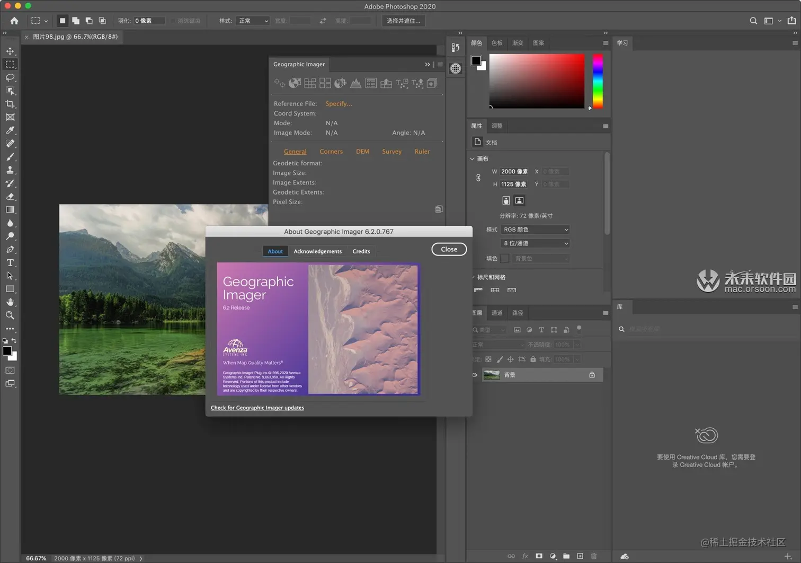Open the RGB 颜色 mode dropdown
The height and width of the screenshot is (563, 801).
coord(535,230)
